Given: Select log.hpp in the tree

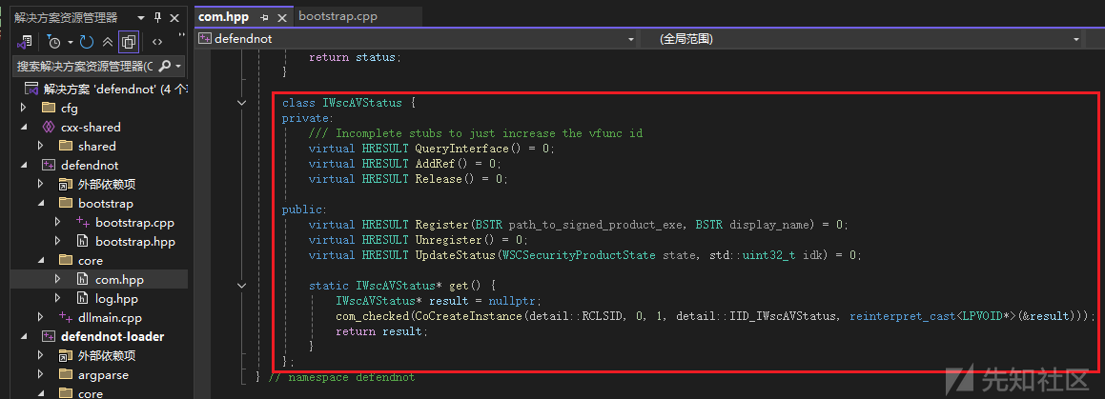Looking at the screenshot, I should point(117,298).
